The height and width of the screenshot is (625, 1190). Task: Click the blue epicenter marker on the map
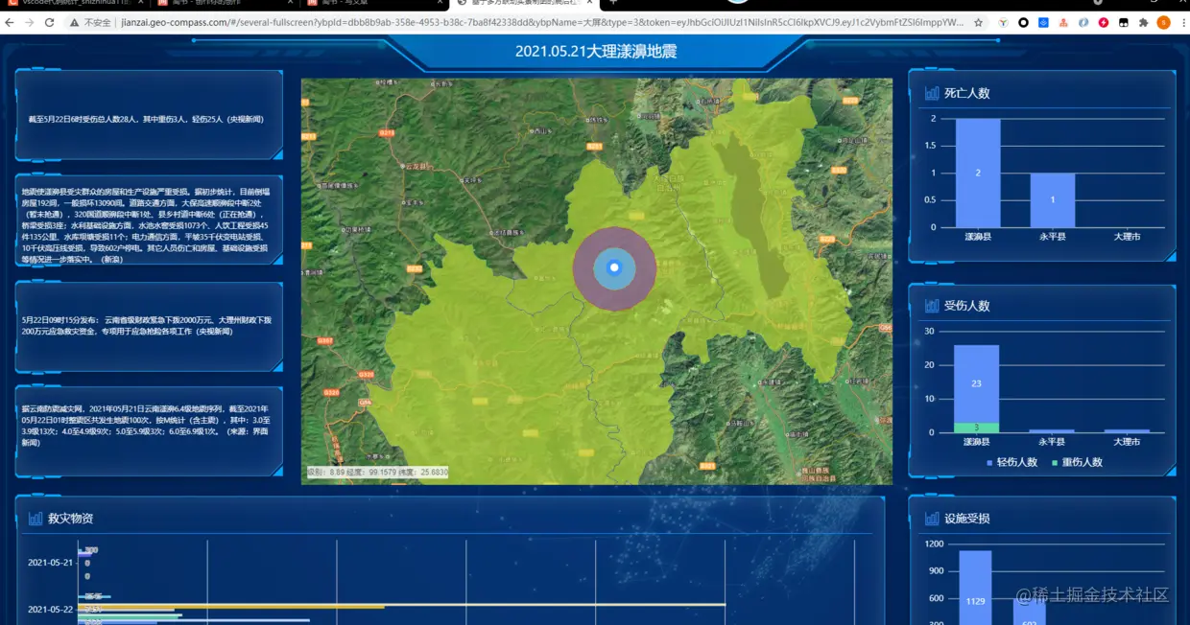pos(614,267)
